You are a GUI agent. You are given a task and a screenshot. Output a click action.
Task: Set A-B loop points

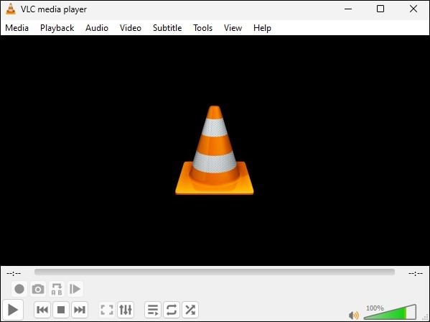pyautogui.click(x=57, y=289)
